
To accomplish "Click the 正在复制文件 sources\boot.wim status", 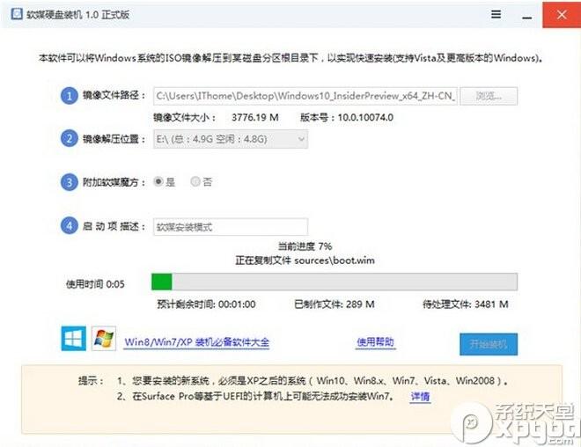I will (305, 260).
